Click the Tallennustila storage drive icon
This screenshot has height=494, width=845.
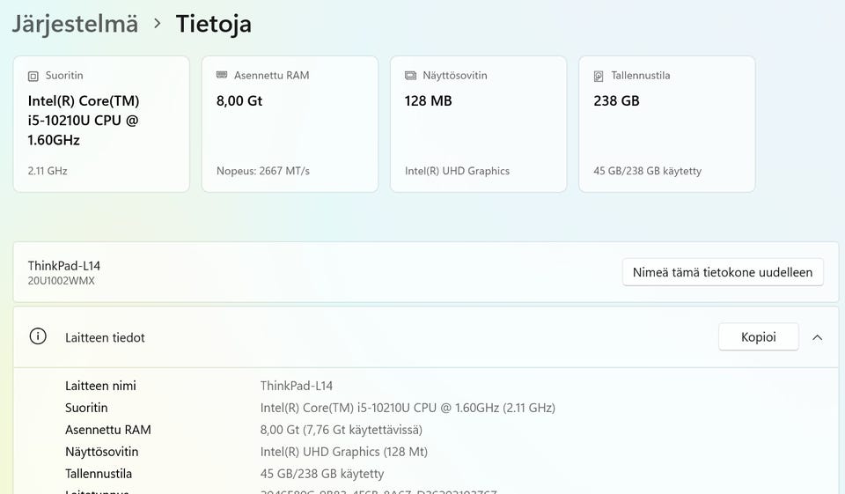click(599, 76)
